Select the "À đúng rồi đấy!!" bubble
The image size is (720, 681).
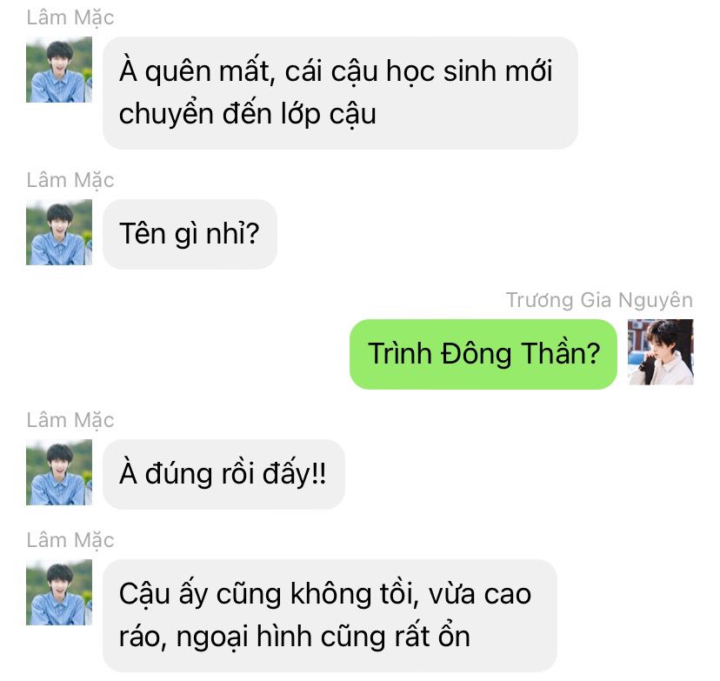[x=223, y=474]
